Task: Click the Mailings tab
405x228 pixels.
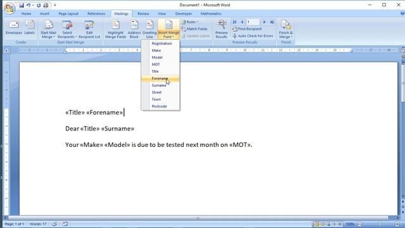Action: pyautogui.click(x=121, y=14)
